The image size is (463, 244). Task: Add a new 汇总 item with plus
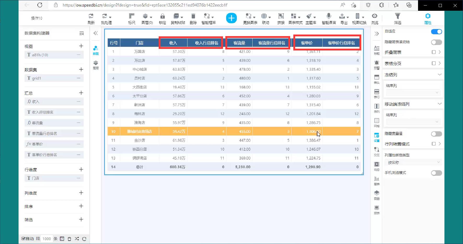coord(81,93)
